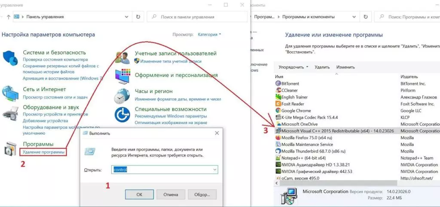The image size is (440, 207).
Task: Click the Network and Internet globe icon
Action: point(10,93)
